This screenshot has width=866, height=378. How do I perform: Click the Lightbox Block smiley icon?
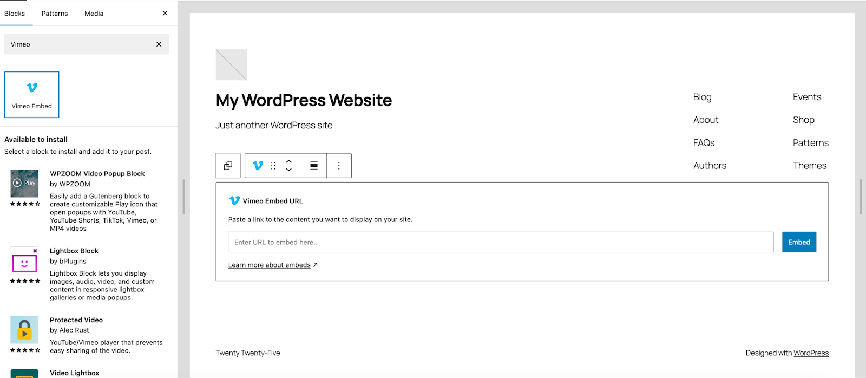coord(24,262)
